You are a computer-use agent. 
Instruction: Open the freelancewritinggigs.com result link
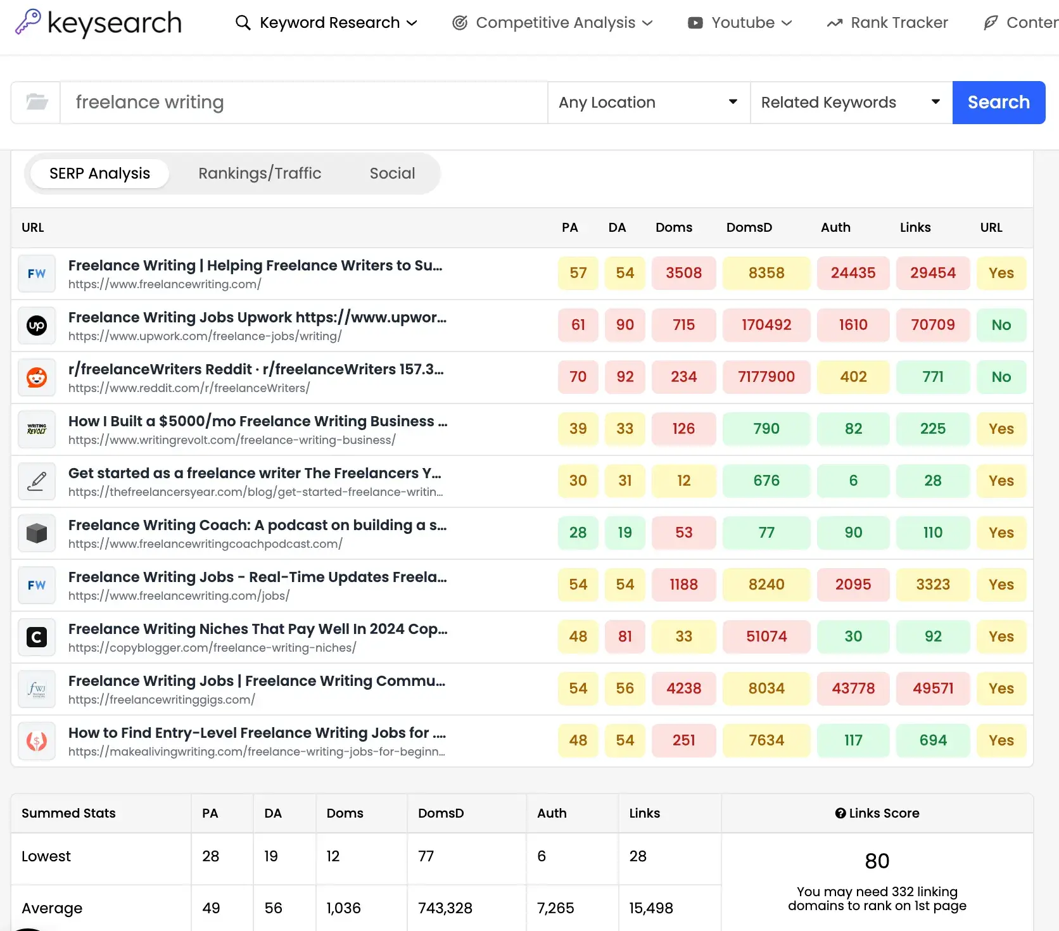[257, 681]
